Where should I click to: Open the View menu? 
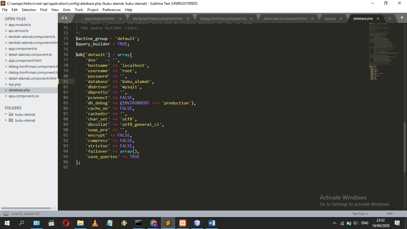coord(55,10)
